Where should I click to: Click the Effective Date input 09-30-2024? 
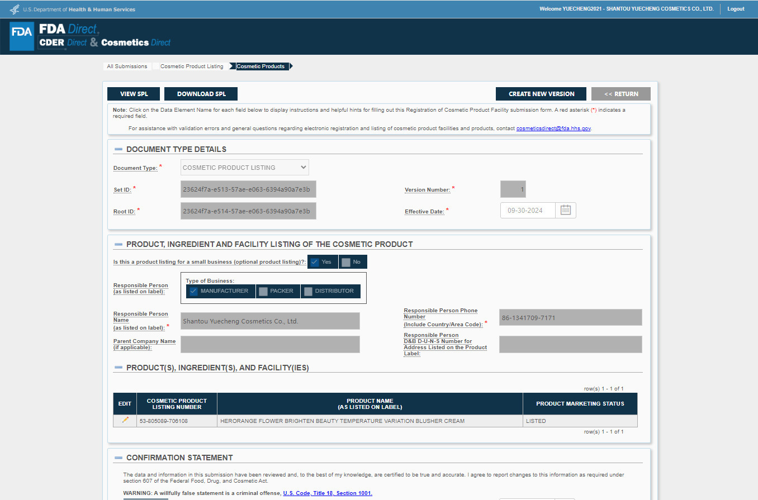[528, 210]
